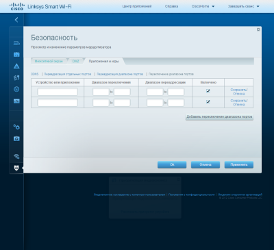Open the Speed Test gauge icon
274x250 pixels.
pyautogui.click(x=16, y=89)
